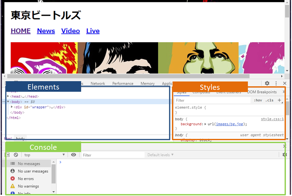The height and width of the screenshot is (196, 292).
Task: Click the No user messages icon
Action: (13, 171)
